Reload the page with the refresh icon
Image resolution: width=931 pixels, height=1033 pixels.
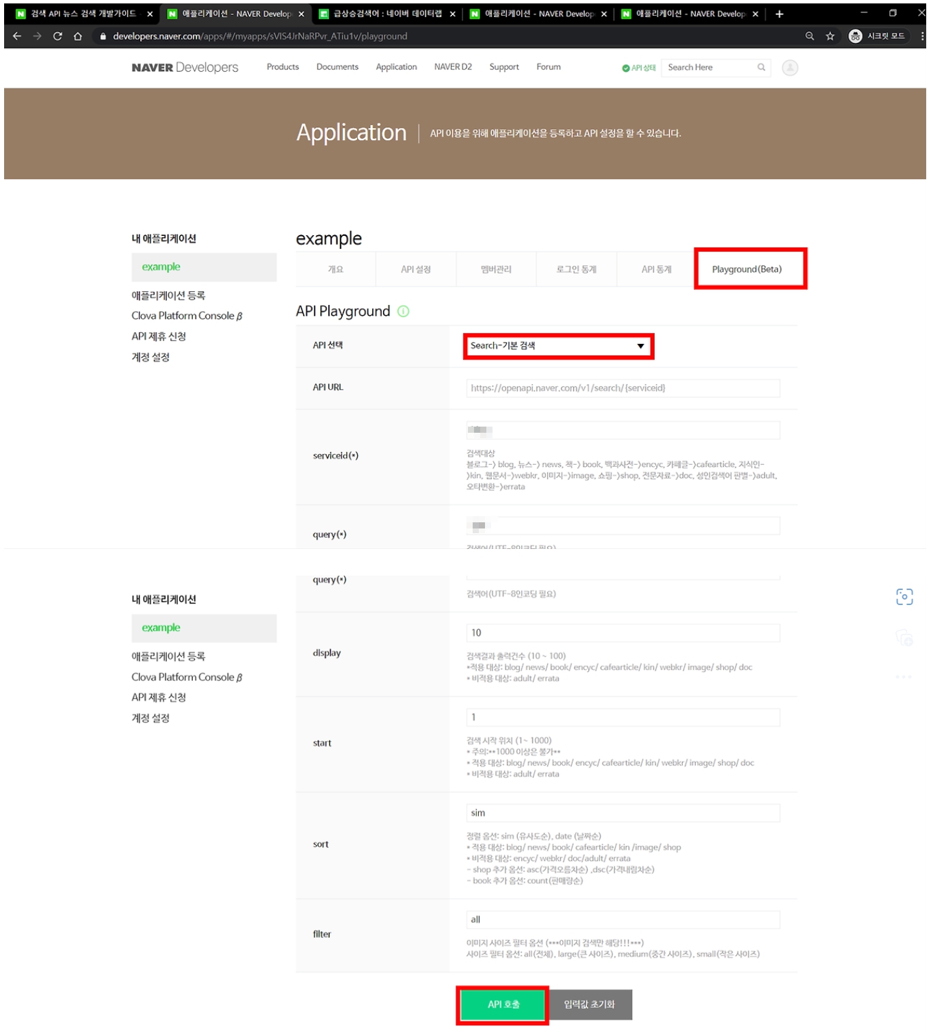pyautogui.click(x=57, y=36)
